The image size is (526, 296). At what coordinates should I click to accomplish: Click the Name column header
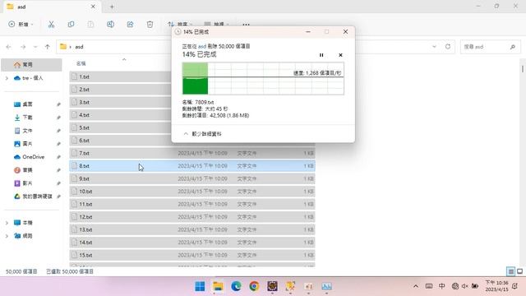[81, 63]
